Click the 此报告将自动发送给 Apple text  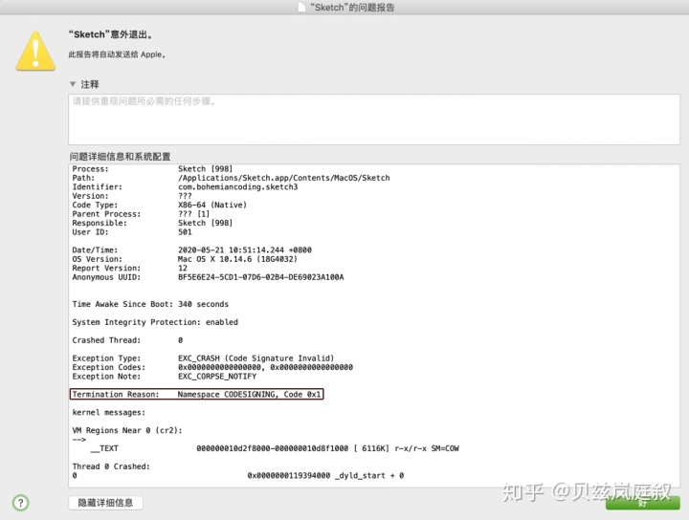pos(118,54)
